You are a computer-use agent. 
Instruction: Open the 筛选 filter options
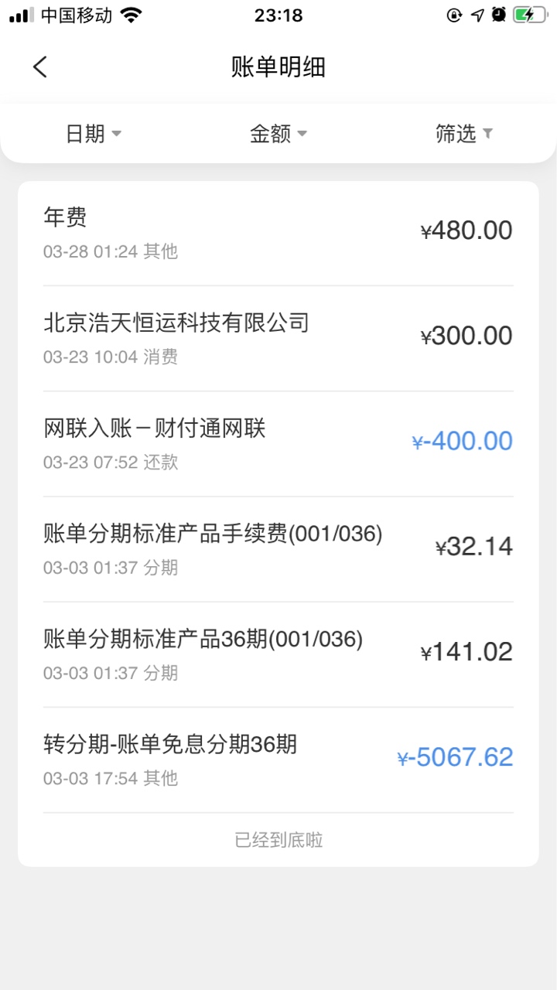pyautogui.click(x=464, y=134)
